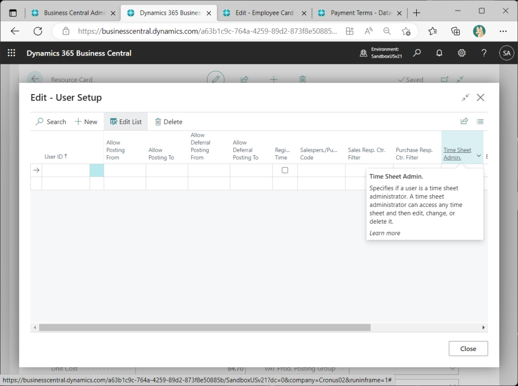Click the Allow Posting From cell in first row
The image size is (518, 386).
(x=125, y=170)
